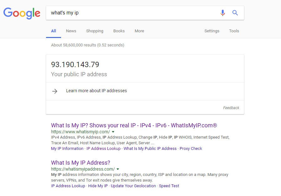Click the Feedback link
This screenshot has height=196, width=281.
click(x=231, y=108)
